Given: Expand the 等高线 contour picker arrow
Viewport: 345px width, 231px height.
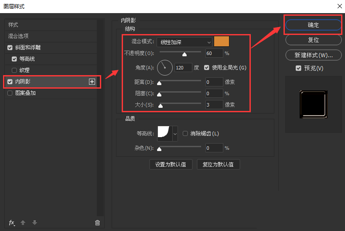Looking at the screenshot, I should coord(175,134).
